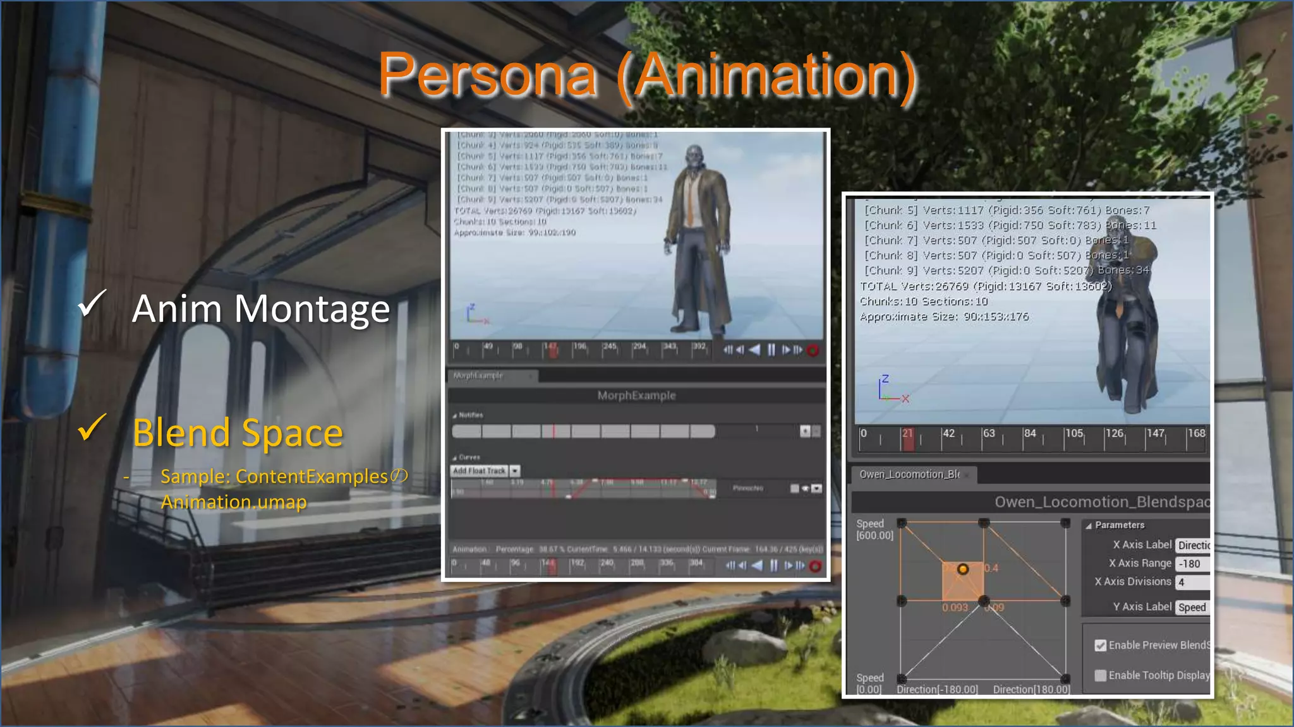Click the 'Anim Montage' bullet text
The width and height of the screenshot is (1294, 727).
tap(261, 309)
